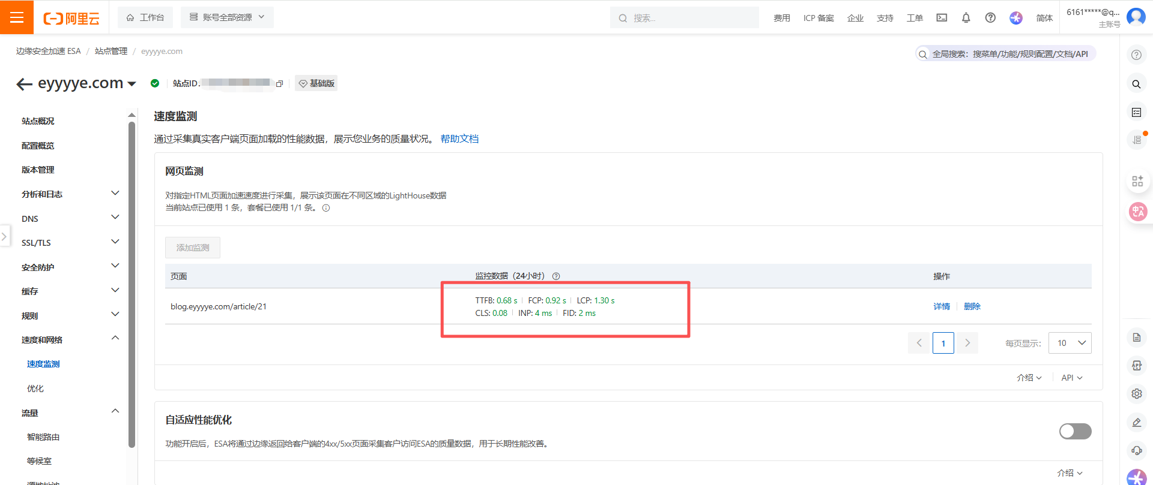Click 详情 for the monitored page
The image size is (1153, 485).
941,306
